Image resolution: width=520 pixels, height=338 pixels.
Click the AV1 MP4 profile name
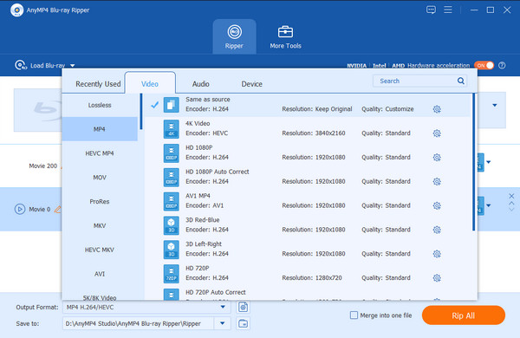click(x=198, y=196)
